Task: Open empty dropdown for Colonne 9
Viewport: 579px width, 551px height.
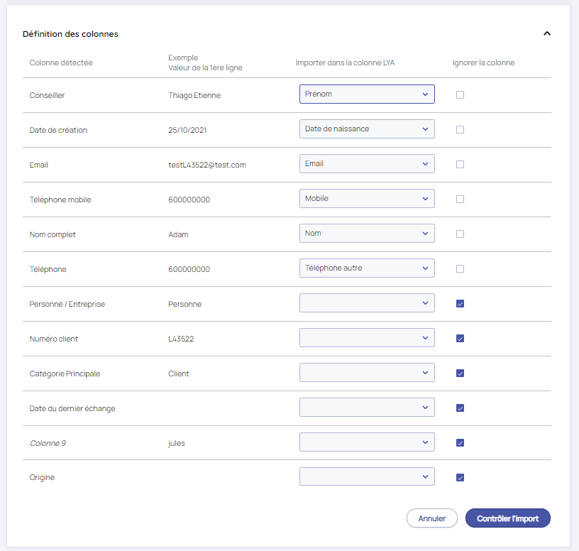Action: point(367,442)
